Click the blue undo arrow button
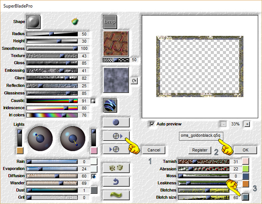The image size is (262, 204). pos(116,181)
